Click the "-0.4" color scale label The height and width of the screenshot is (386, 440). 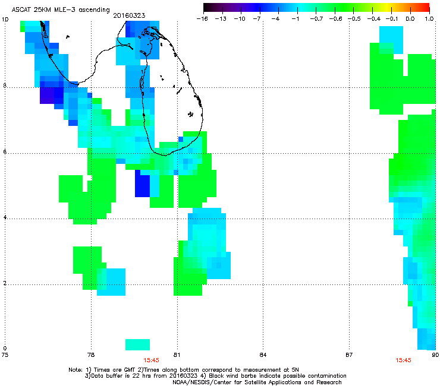point(374,19)
